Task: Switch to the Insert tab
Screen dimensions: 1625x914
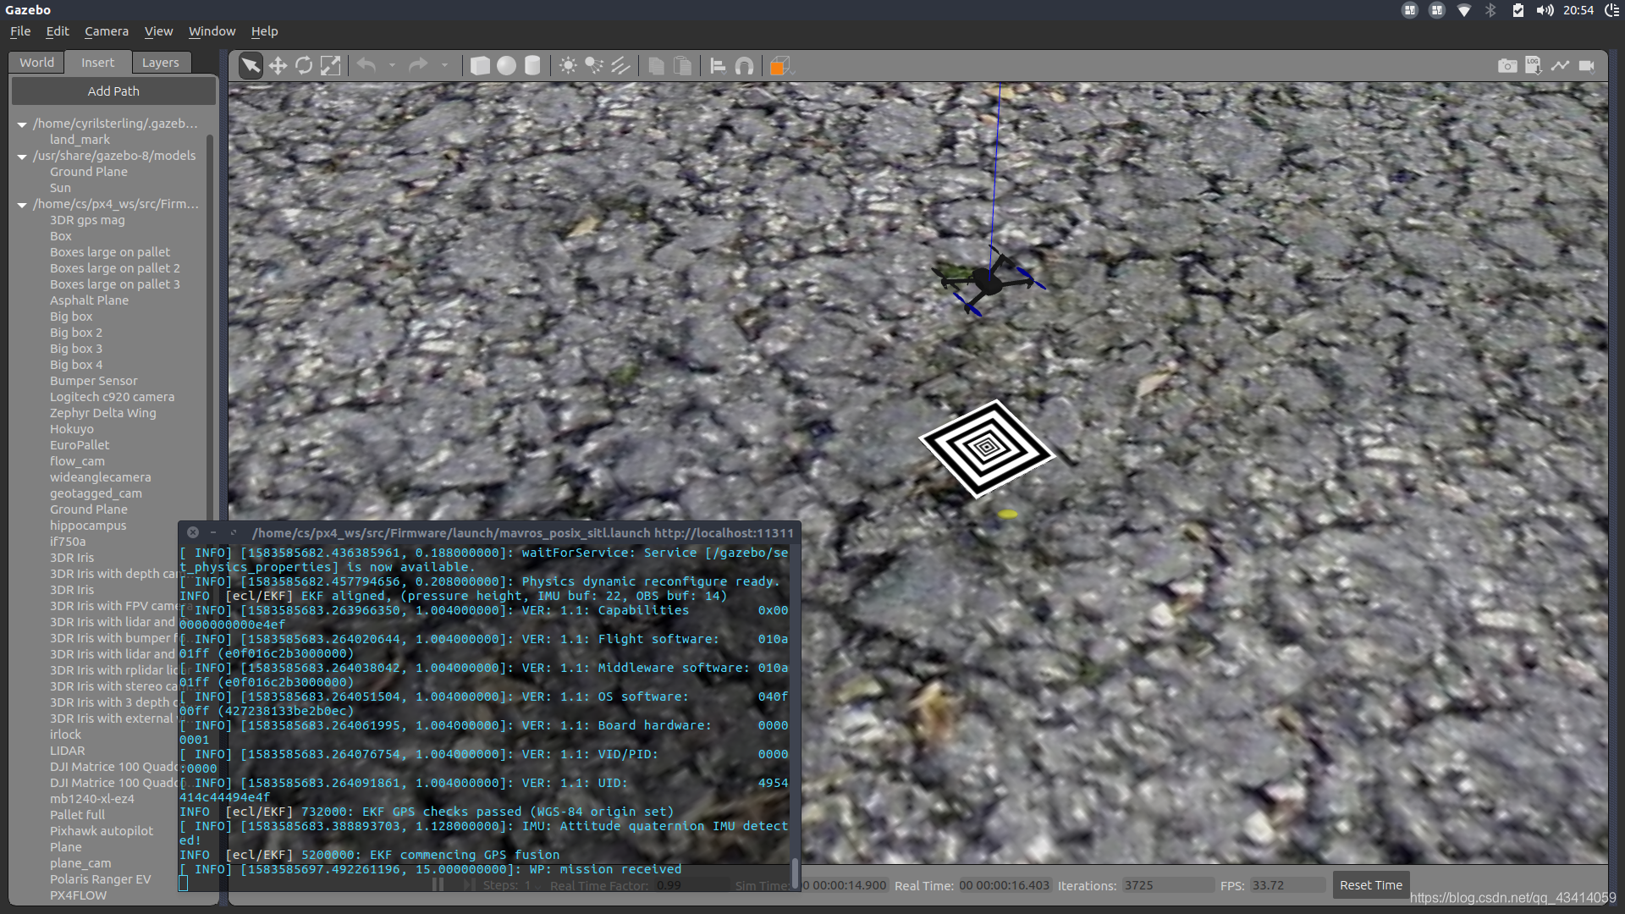Action: point(98,63)
